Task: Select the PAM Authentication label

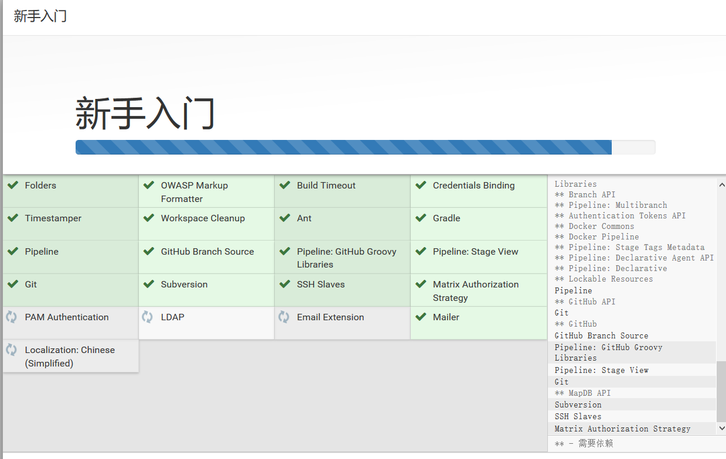Action: click(x=67, y=317)
